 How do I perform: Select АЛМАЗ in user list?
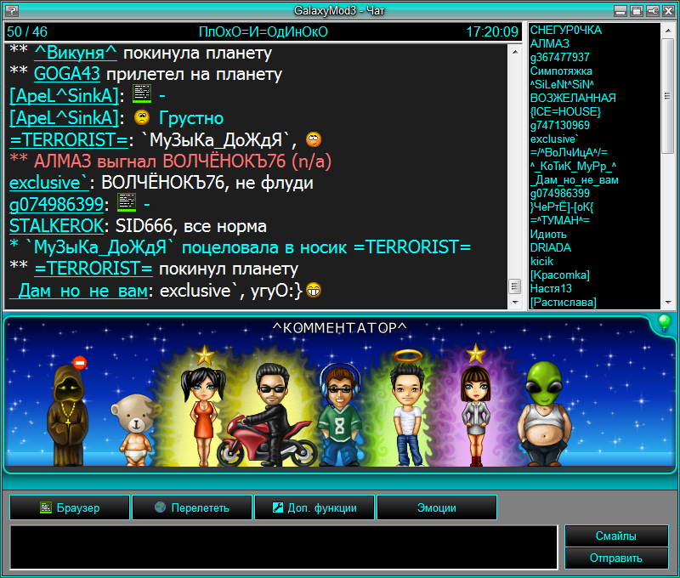(x=549, y=43)
